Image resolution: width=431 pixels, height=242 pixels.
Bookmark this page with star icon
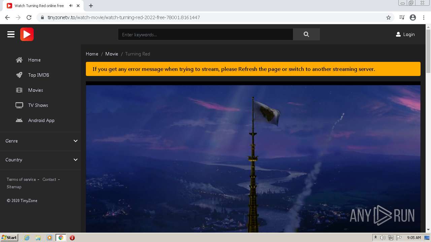(x=389, y=17)
